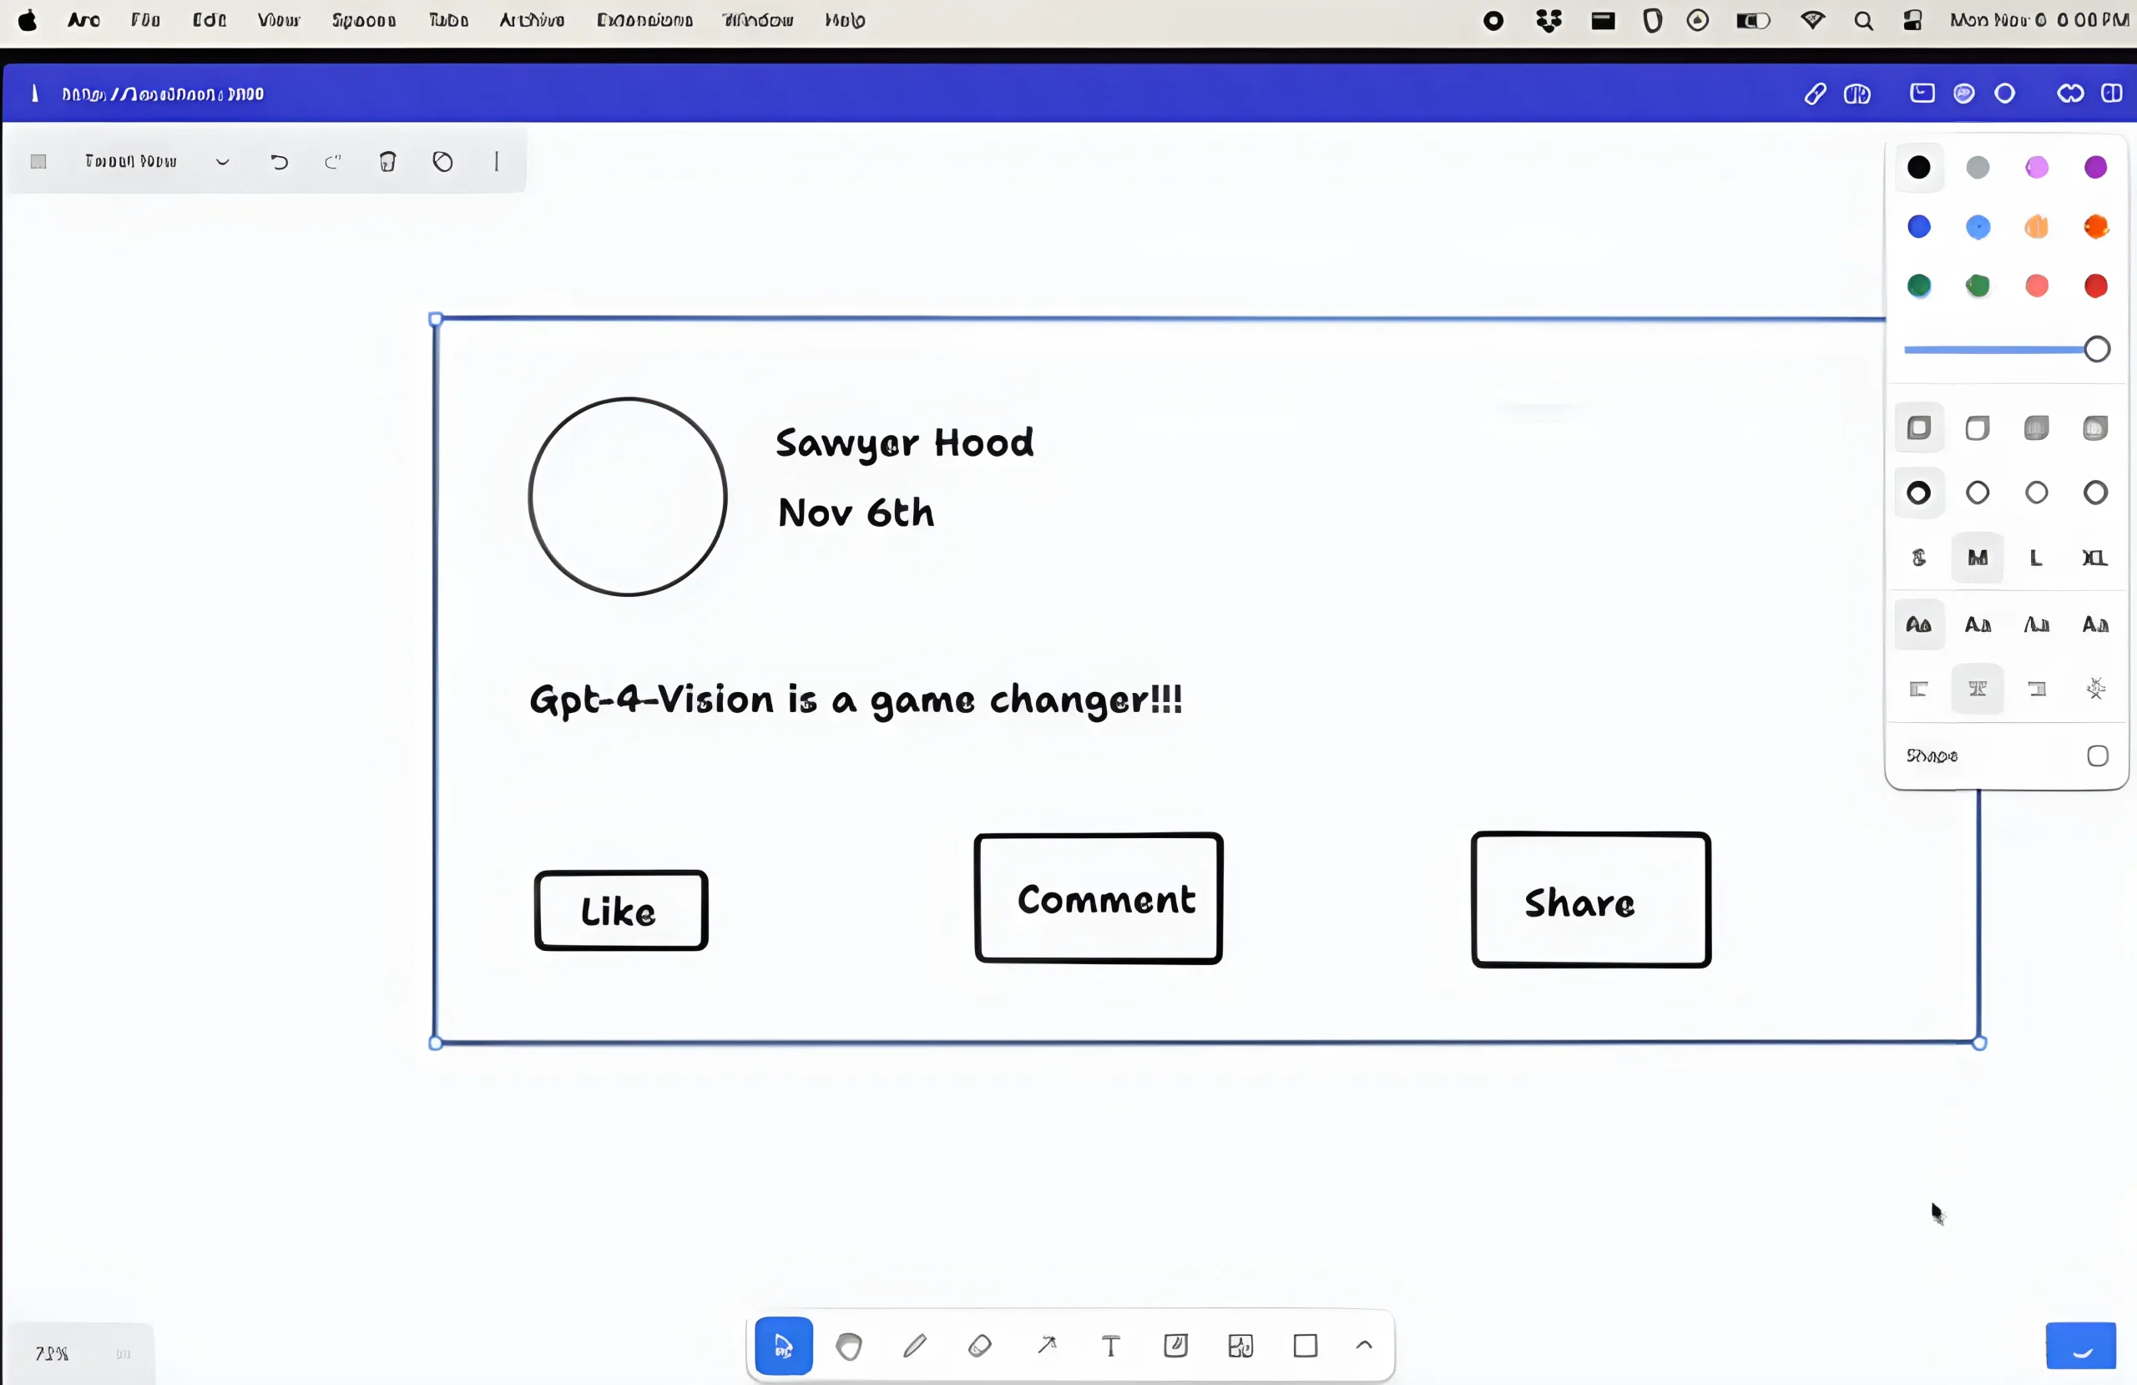Select the Hand tool in bottom toolbar

point(848,1346)
